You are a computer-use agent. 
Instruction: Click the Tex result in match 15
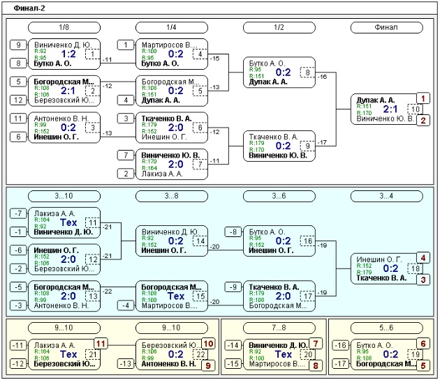click(176, 296)
